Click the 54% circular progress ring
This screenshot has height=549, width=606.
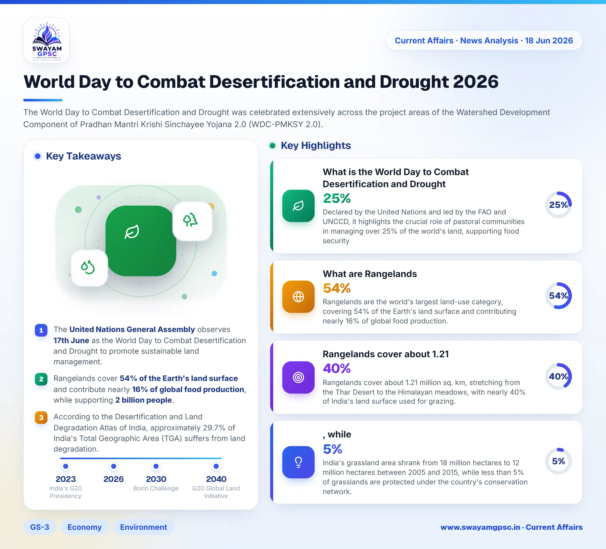pyautogui.click(x=558, y=295)
